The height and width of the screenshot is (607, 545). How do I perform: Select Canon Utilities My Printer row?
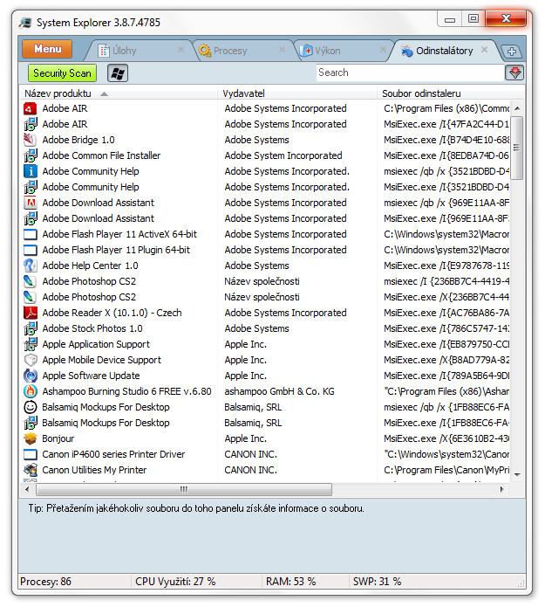click(x=94, y=470)
